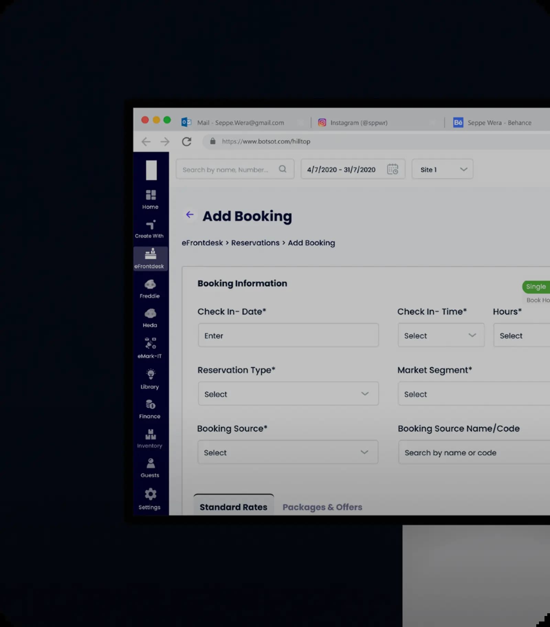Toggle the Single booking switch
Image resolution: width=550 pixels, height=627 pixels.
(536, 287)
